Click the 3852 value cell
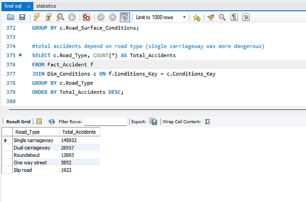Viewport: 306px width, 202px height. coord(80,162)
